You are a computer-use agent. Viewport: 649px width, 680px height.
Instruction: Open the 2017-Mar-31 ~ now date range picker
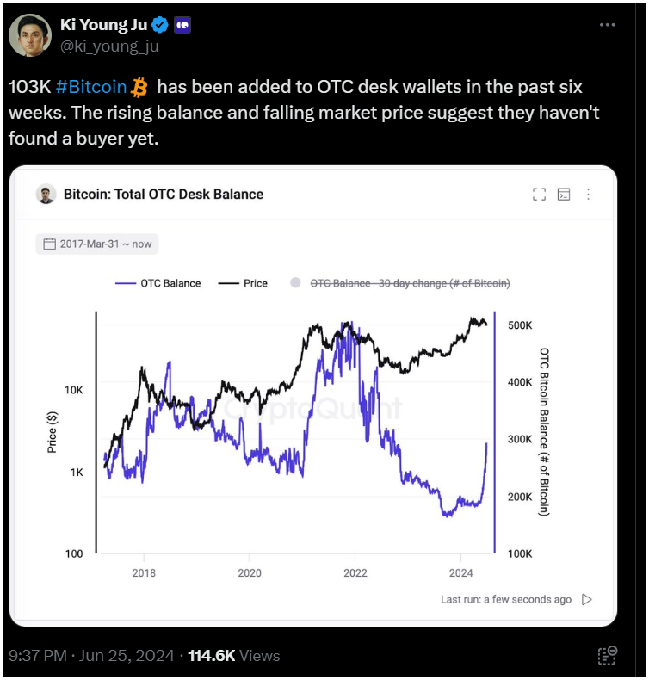(x=97, y=244)
